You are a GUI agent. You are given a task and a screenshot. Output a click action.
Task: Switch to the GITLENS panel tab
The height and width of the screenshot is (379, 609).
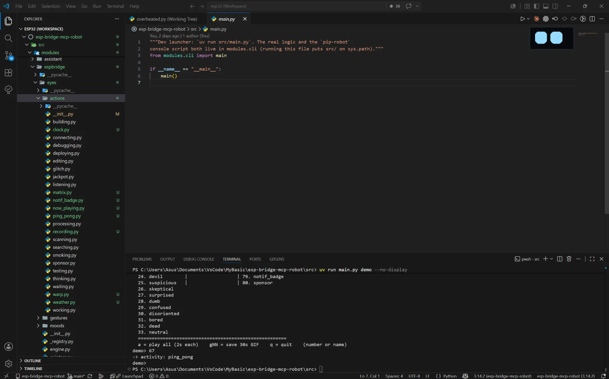[277, 259]
